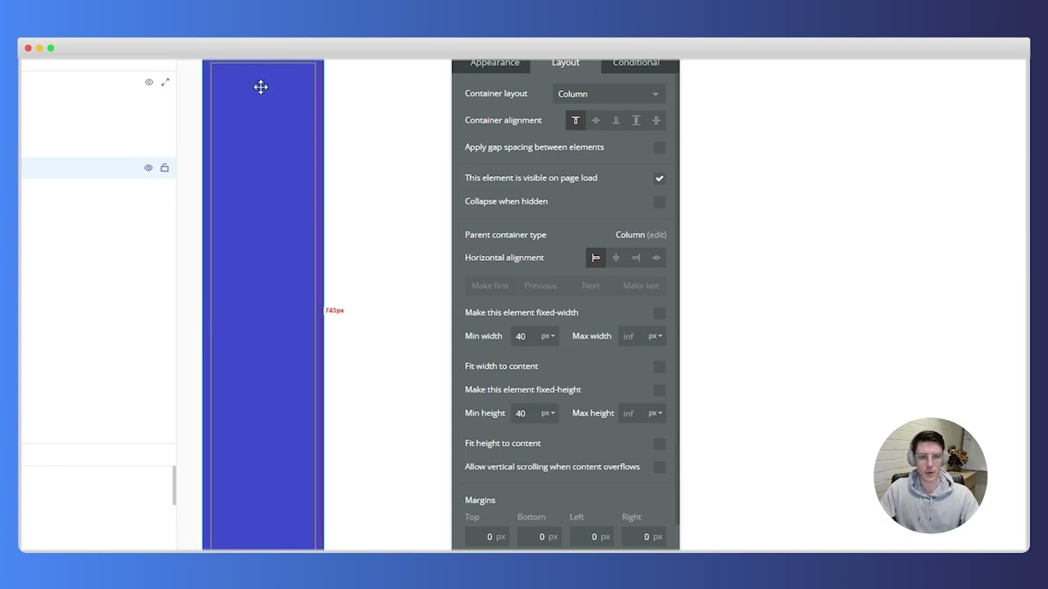Switch to the Appearance tab

495,63
